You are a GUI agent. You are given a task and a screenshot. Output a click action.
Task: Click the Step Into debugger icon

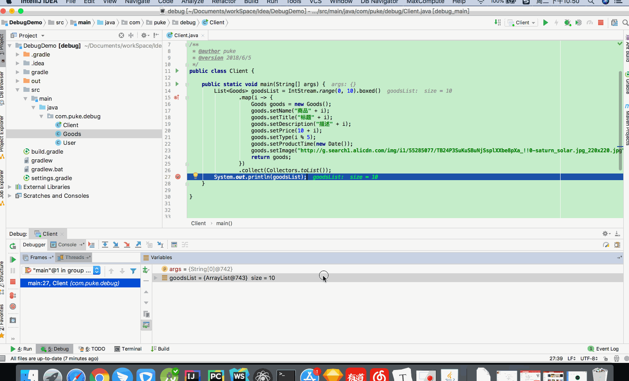(x=116, y=245)
